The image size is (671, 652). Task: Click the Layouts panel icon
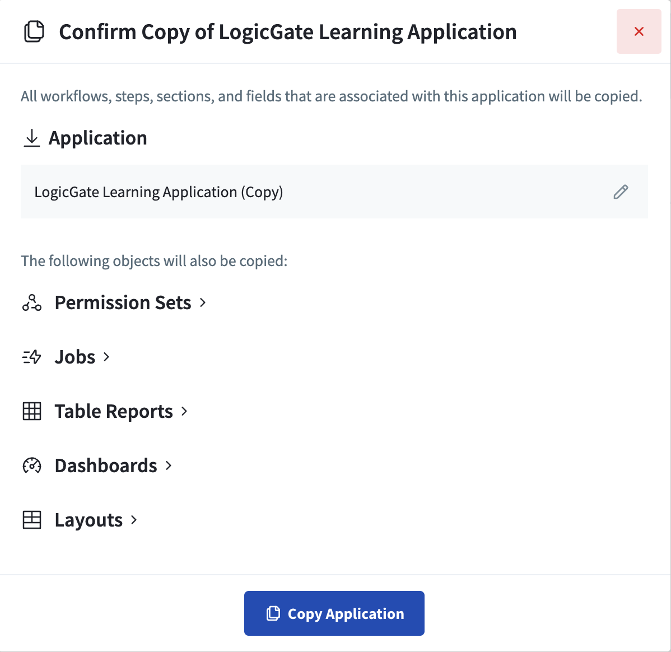32,520
